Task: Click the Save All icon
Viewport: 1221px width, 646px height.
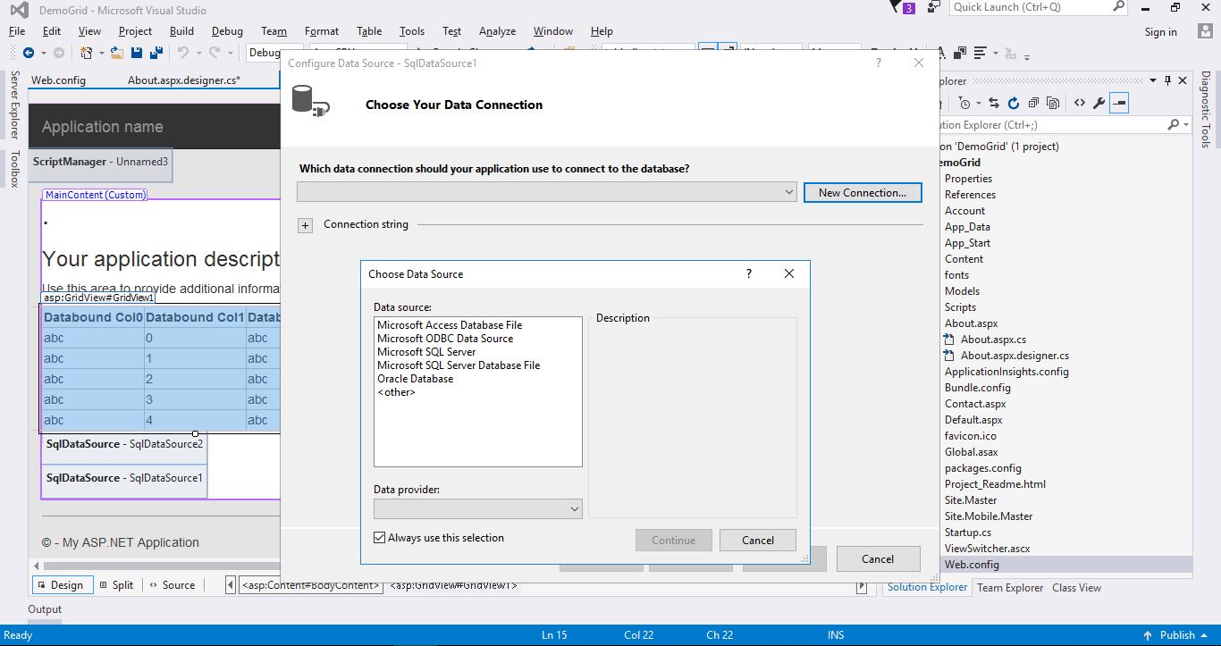Action: point(156,53)
